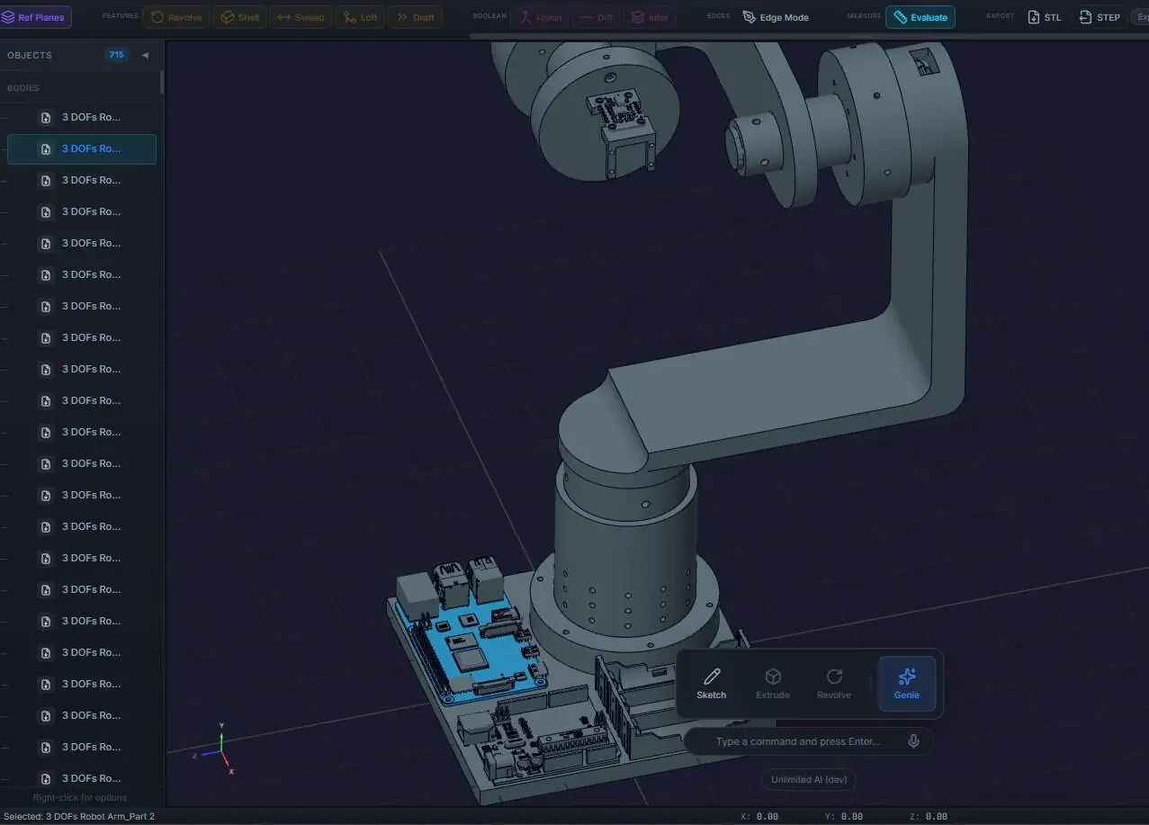
Task: Click the Unlimited AI (dev) badge
Action: pyautogui.click(x=809, y=779)
